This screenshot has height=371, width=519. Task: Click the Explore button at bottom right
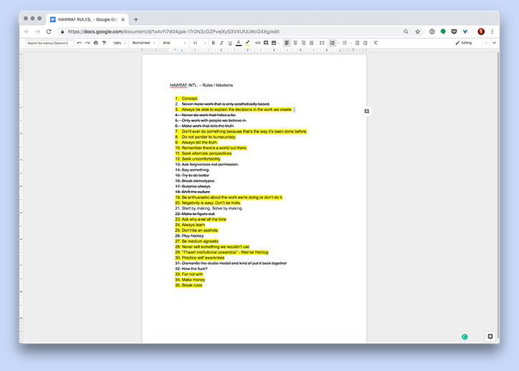(x=490, y=337)
